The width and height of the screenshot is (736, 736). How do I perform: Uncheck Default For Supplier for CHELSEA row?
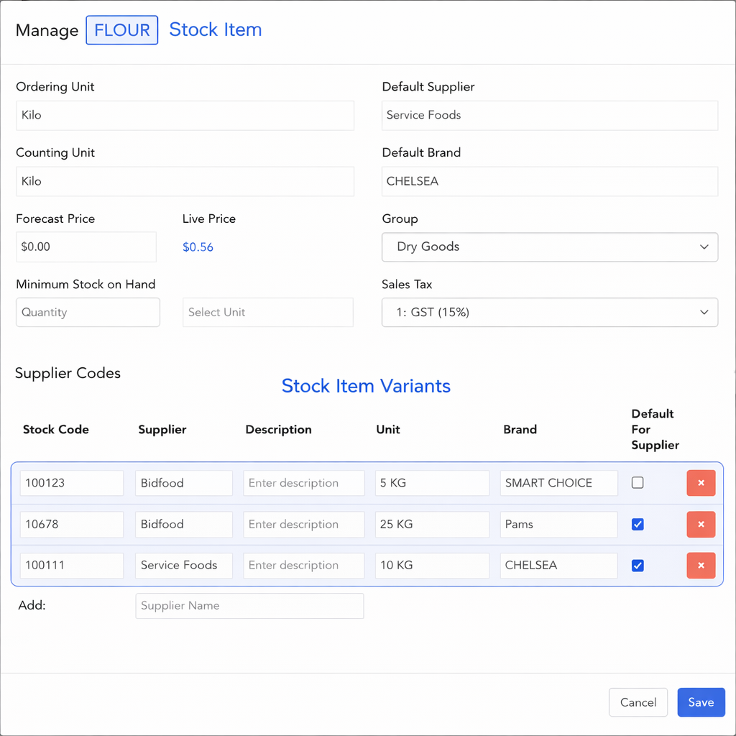(x=637, y=565)
